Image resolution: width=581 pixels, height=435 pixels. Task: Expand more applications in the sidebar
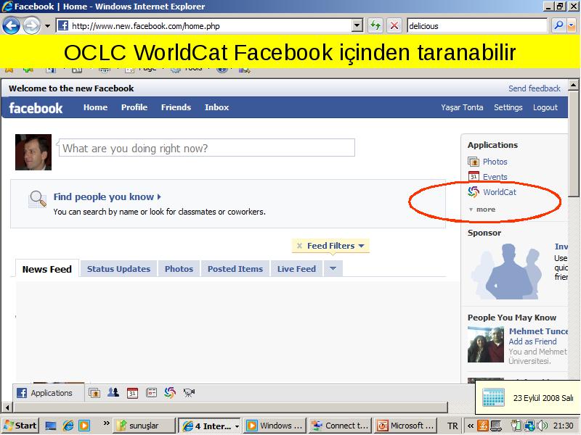pyautogui.click(x=482, y=210)
